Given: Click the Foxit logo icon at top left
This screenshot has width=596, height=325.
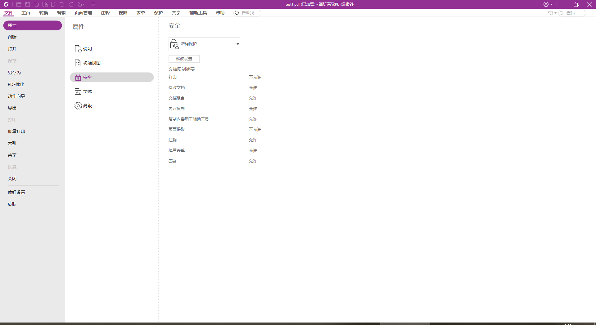Looking at the screenshot, I should coord(6,4).
